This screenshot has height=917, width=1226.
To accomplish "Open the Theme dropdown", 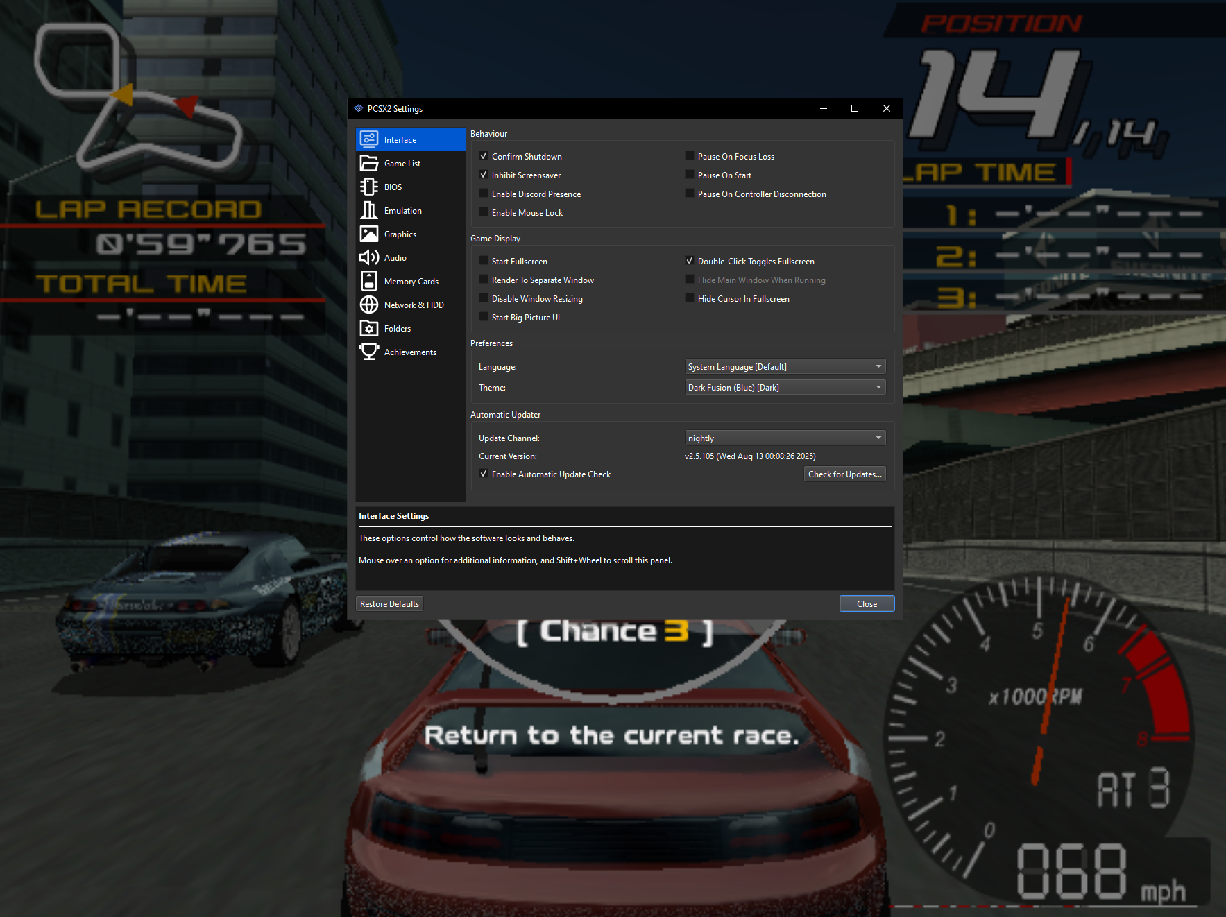I will (785, 387).
